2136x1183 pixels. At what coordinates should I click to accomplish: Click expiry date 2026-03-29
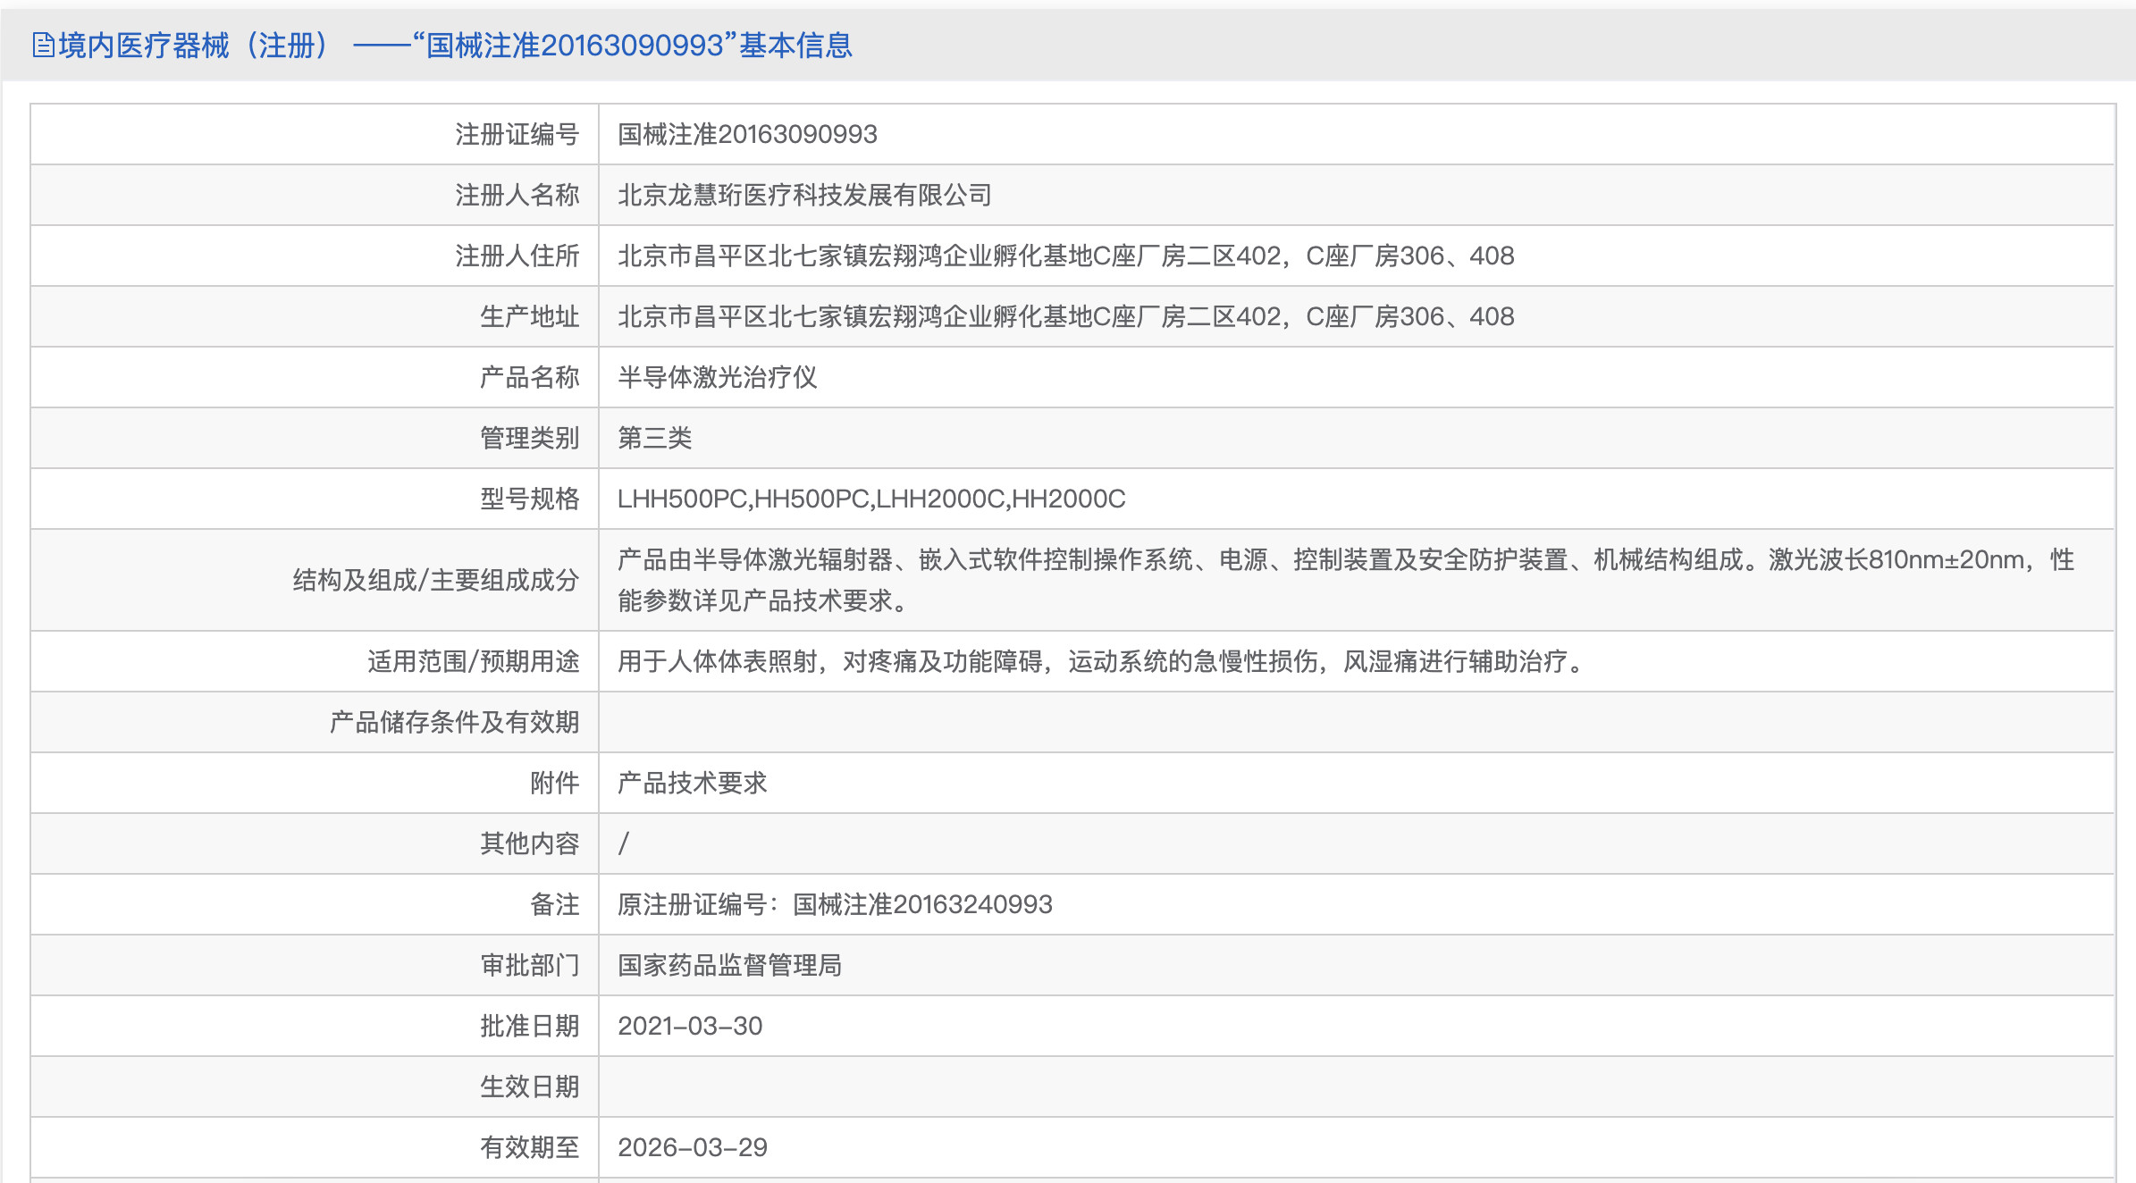click(x=692, y=1147)
